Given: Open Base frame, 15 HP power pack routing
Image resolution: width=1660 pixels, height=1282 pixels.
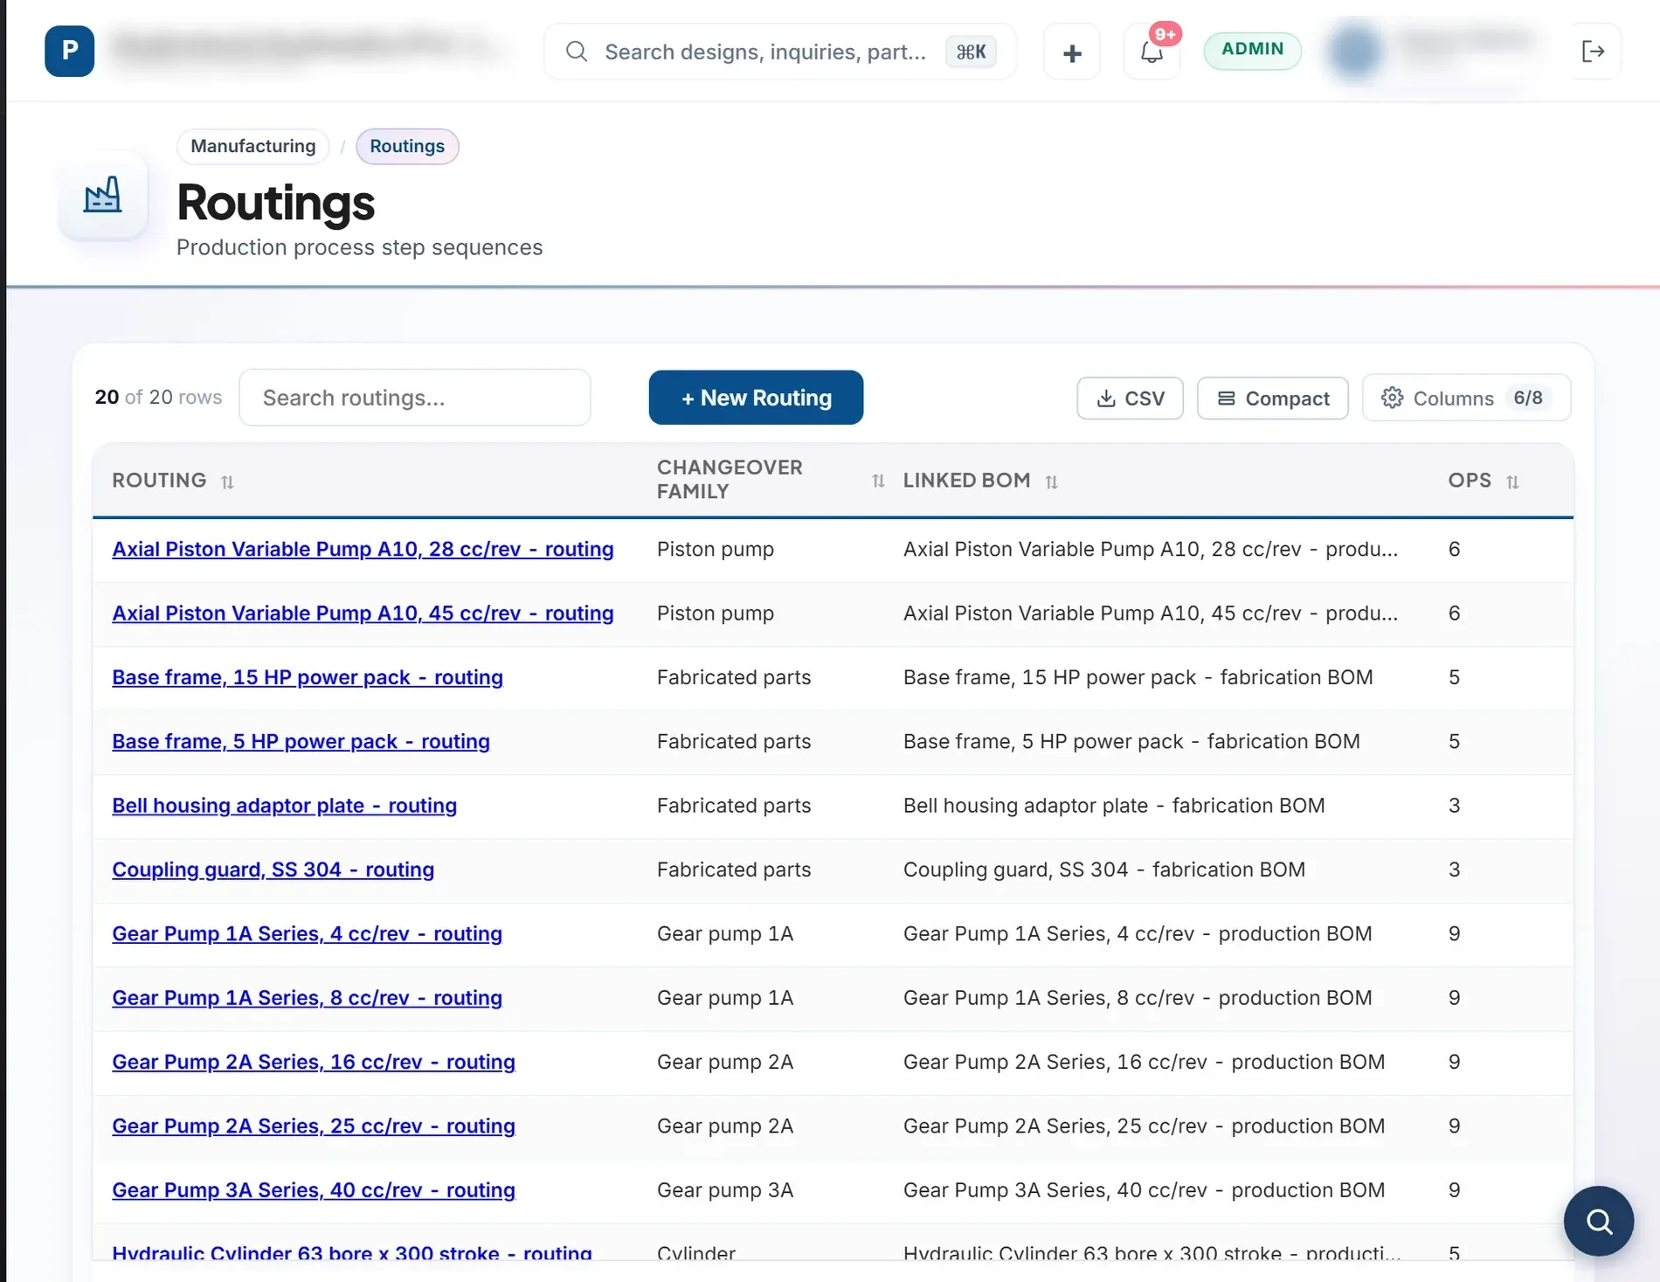Looking at the screenshot, I should pos(308,677).
